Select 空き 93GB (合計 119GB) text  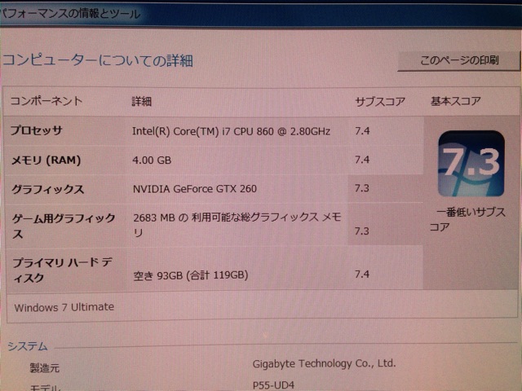coord(191,275)
